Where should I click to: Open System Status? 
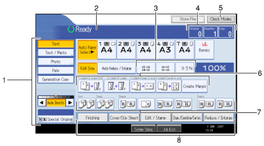coord(144,129)
